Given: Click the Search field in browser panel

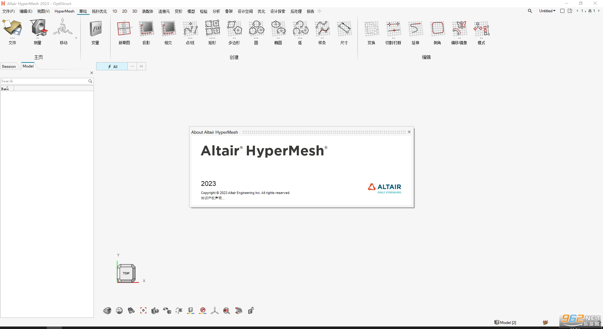Looking at the screenshot, I should (x=44, y=81).
